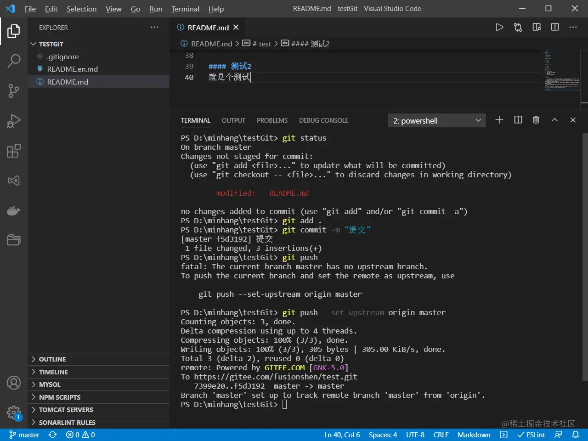Split the terminal pane

coord(518,120)
